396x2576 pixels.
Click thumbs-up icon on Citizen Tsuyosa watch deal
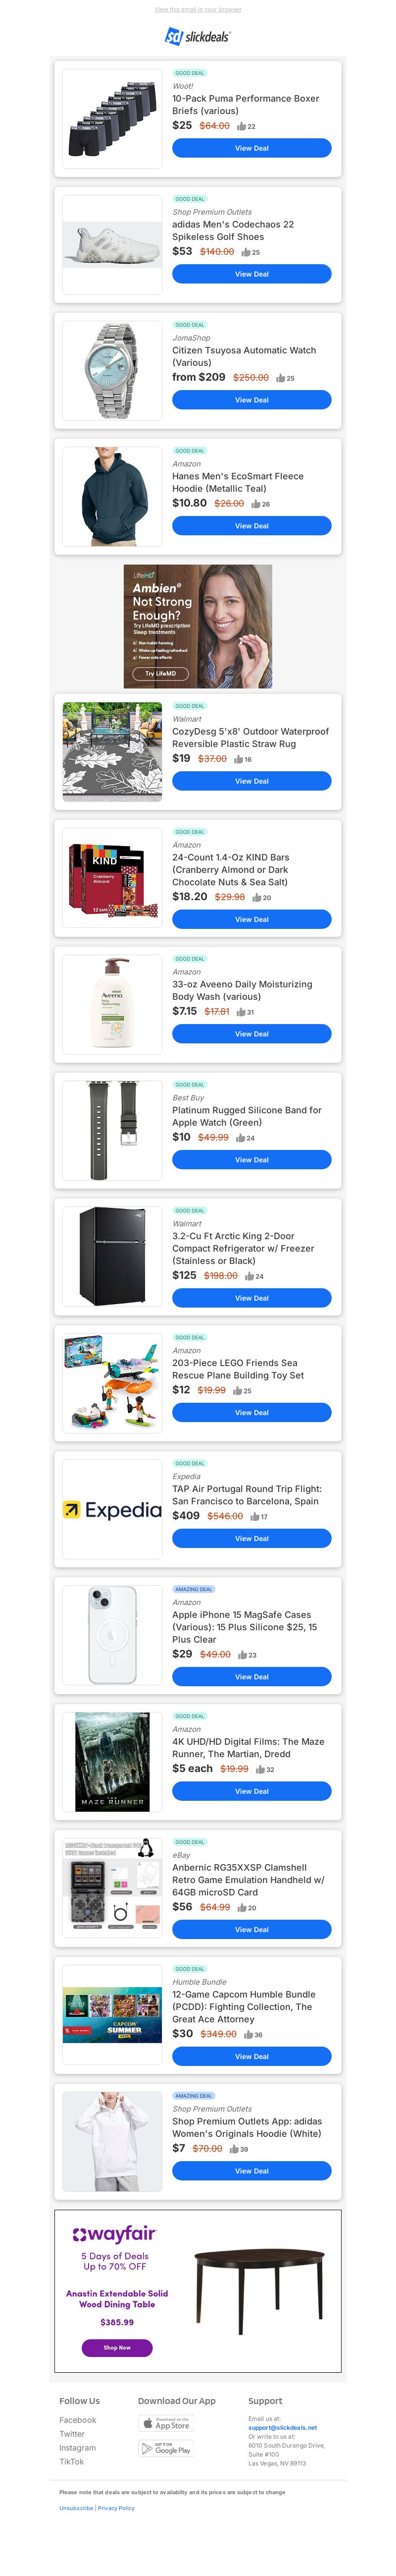(x=280, y=378)
